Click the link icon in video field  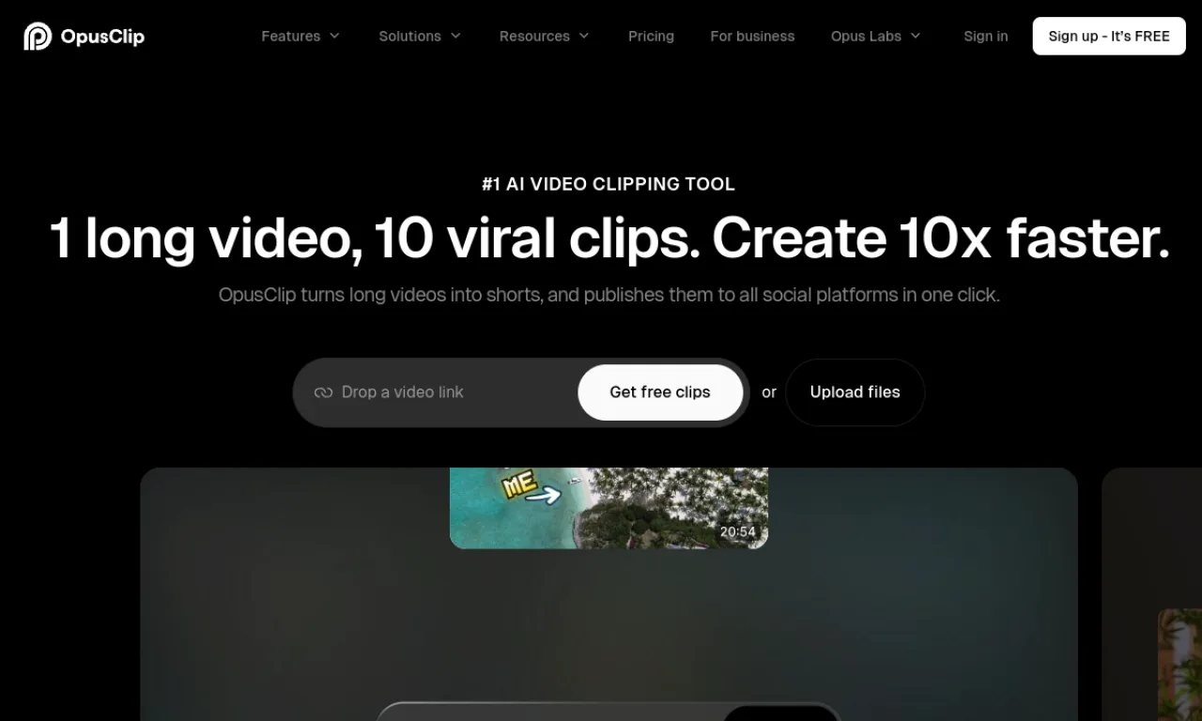[x=323, y=392]
